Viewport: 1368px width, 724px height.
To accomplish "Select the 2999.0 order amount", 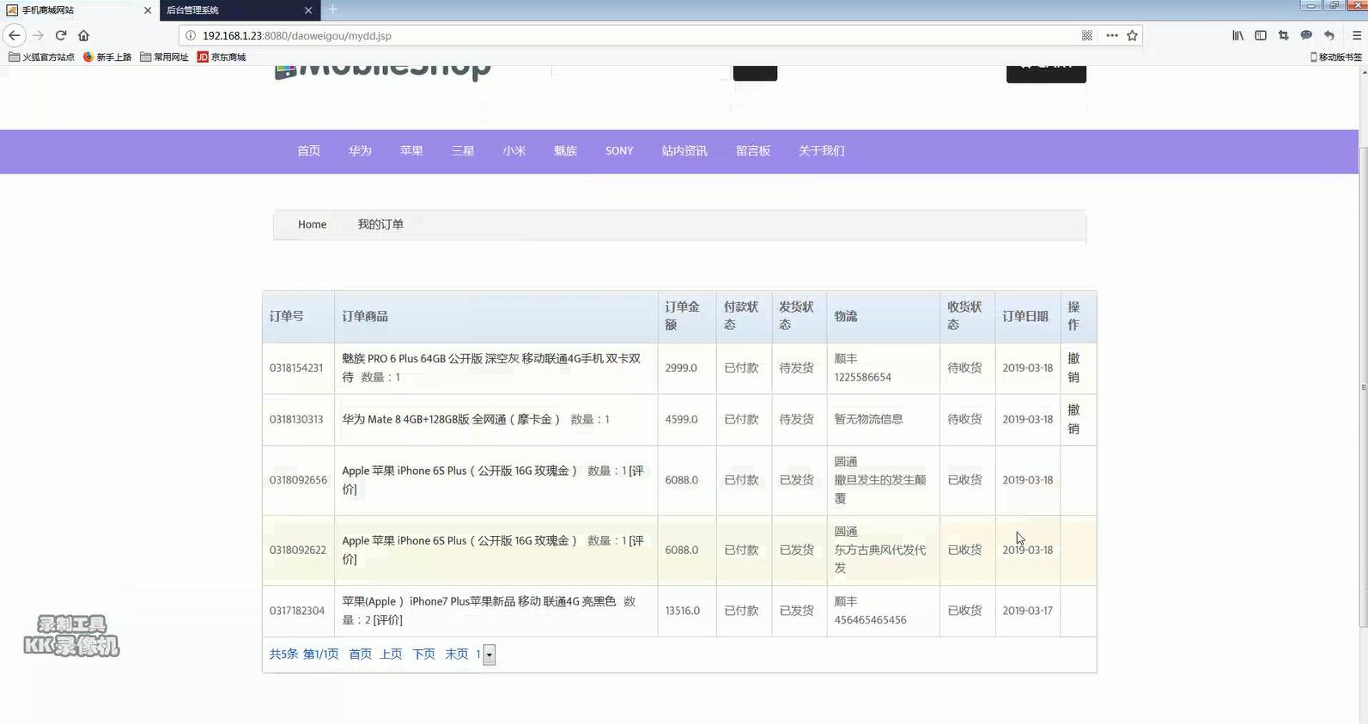I will (681, 368).
